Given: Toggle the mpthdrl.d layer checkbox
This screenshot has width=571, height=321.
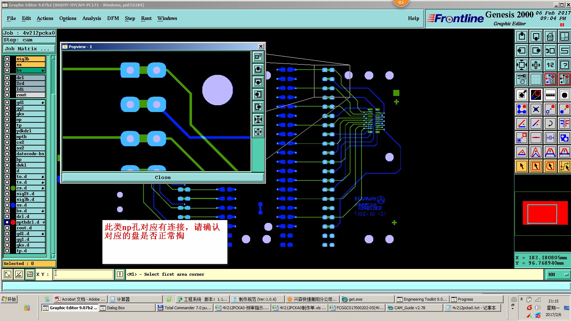Looking at the screenshot, I should coord(7,222).
